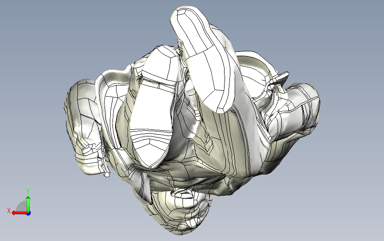Select the 3D figure model in viewport
384x241 pixels.
click(x=192, y=120)
